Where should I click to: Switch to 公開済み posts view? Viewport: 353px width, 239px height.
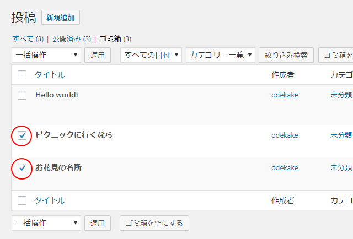click(67, 39)
